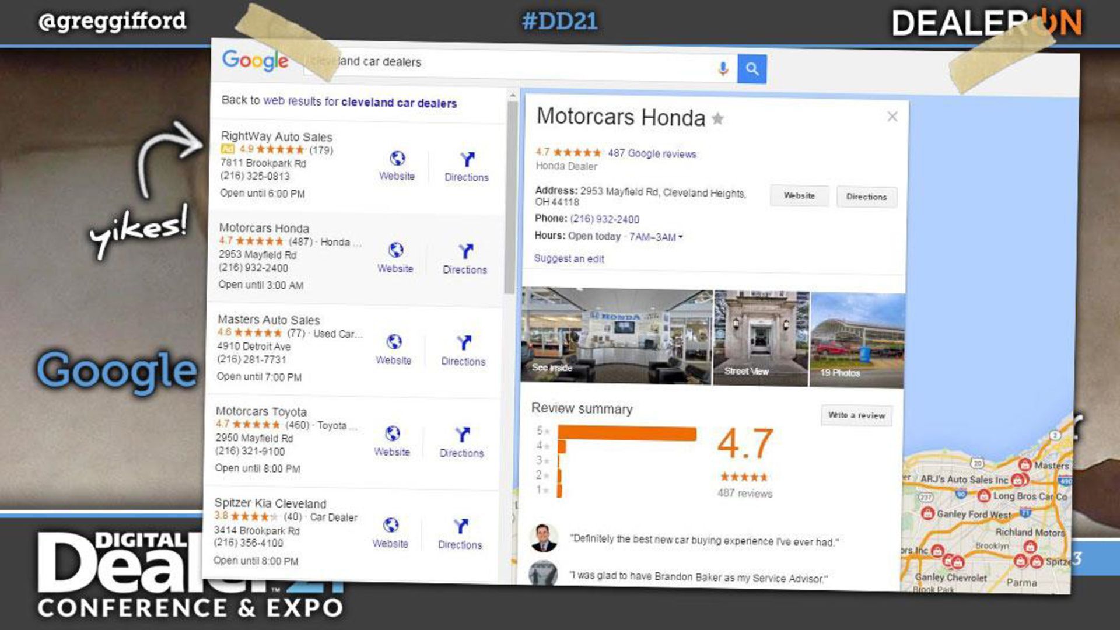
Task: Call phone number (216) 932-2400 link
Action: pyautogui.click(x=604, y=219)
